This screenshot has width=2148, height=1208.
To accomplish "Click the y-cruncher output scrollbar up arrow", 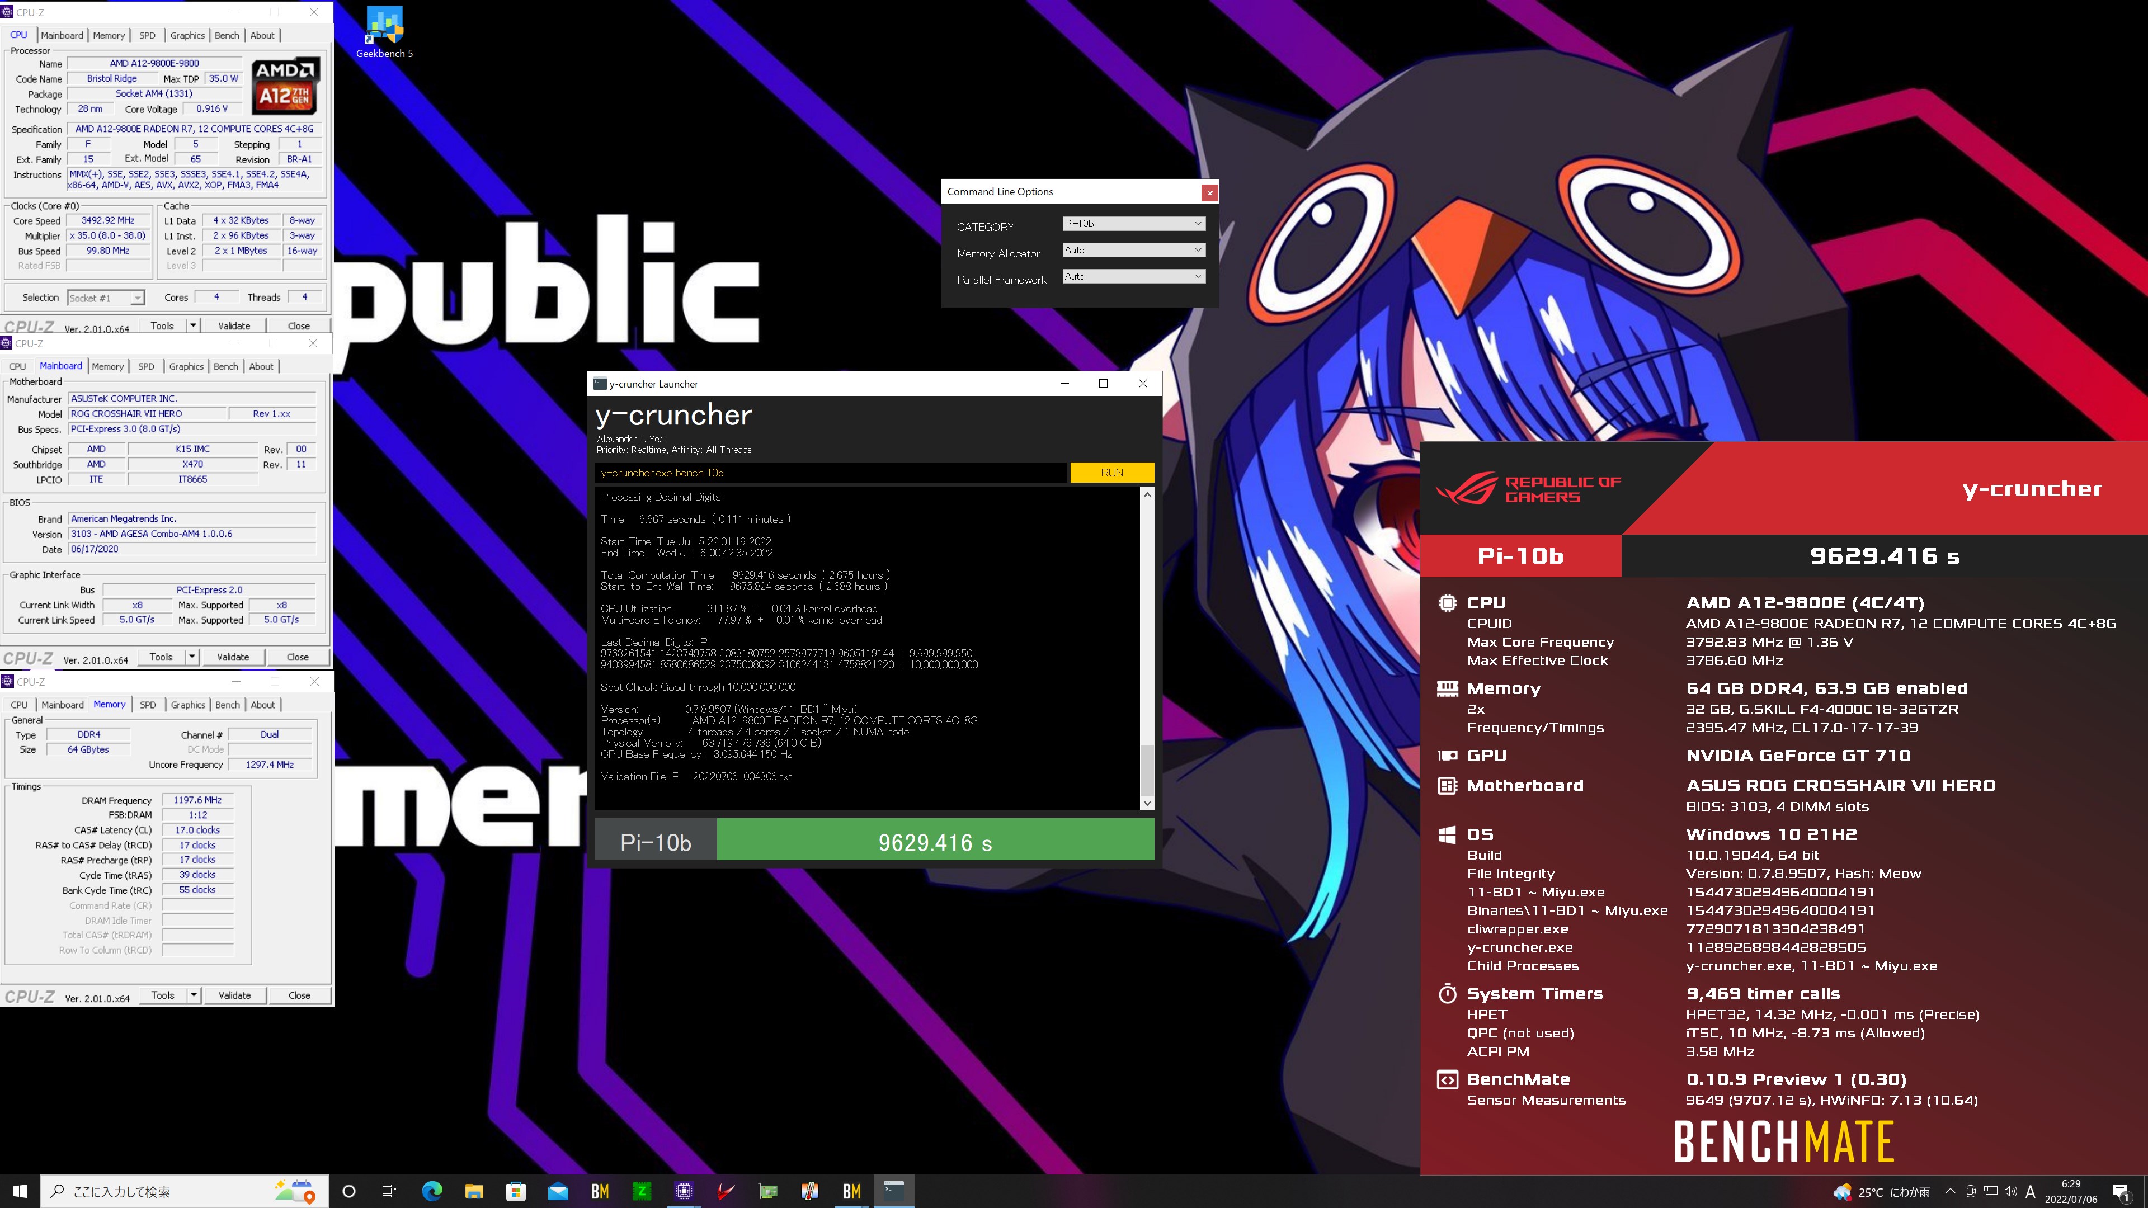I will point(1147,494).
